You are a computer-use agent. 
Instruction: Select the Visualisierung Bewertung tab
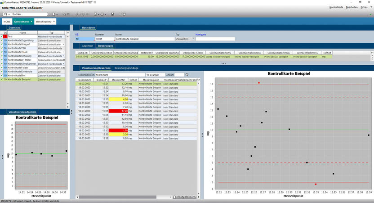(96, 68)
